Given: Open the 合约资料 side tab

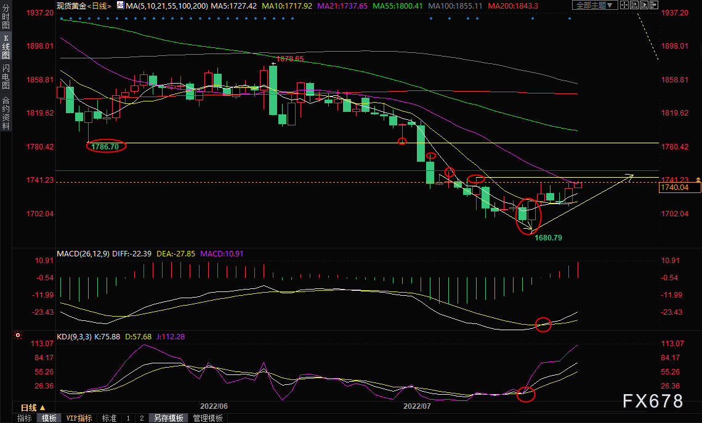Looking at the screenshot, I should click(6, 113).
